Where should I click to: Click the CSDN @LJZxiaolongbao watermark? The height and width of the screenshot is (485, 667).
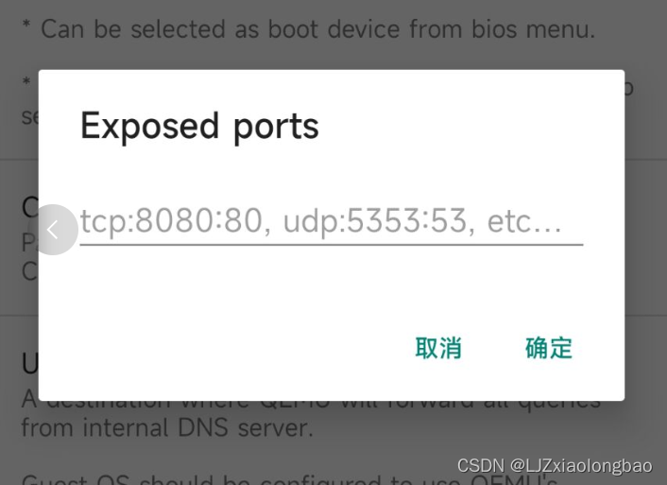click(555, 466)
